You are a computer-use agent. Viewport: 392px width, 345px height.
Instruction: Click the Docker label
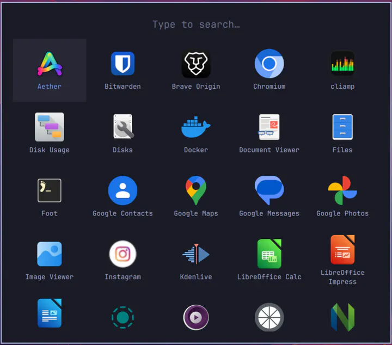tap(196, 150)
